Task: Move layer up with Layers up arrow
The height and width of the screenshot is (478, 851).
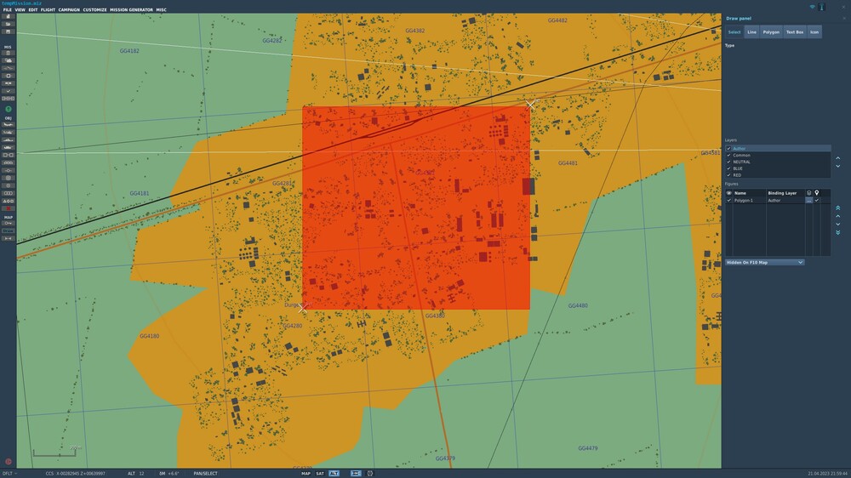Action: (x=838, y=158)
